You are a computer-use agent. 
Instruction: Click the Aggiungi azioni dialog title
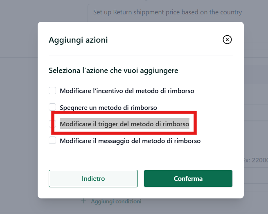[78, 40]
